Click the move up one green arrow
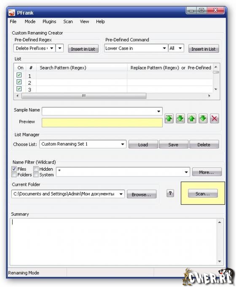 click(191, 118)
